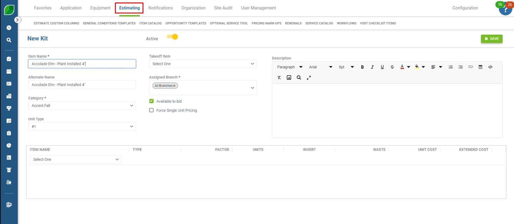This screenshot has height=224, width=514.
Task: Check Force Single Unit Pricing
Action: [x=151, y=110]
